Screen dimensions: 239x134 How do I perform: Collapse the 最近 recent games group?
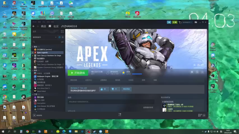pyautogui.click(x=33, y=47)
